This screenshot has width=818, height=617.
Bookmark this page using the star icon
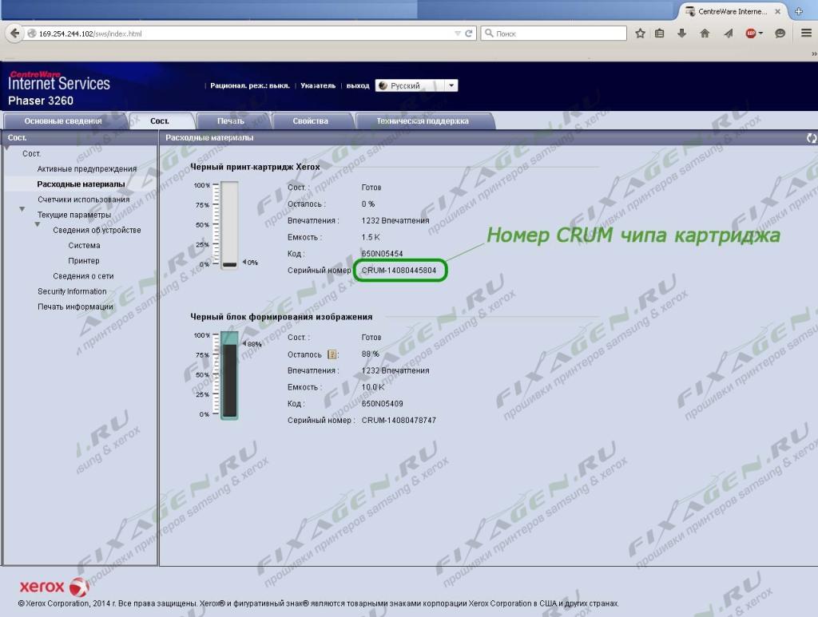(640, 34)
